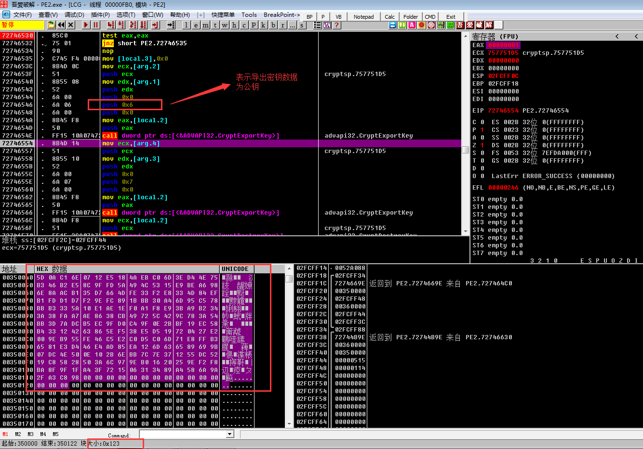Viewport: 643px width, 449px height.
Task: Launch Notepad from quick bar
Action: coord(363,16)
